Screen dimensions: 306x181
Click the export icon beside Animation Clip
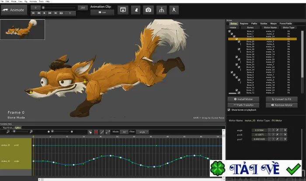123,10
